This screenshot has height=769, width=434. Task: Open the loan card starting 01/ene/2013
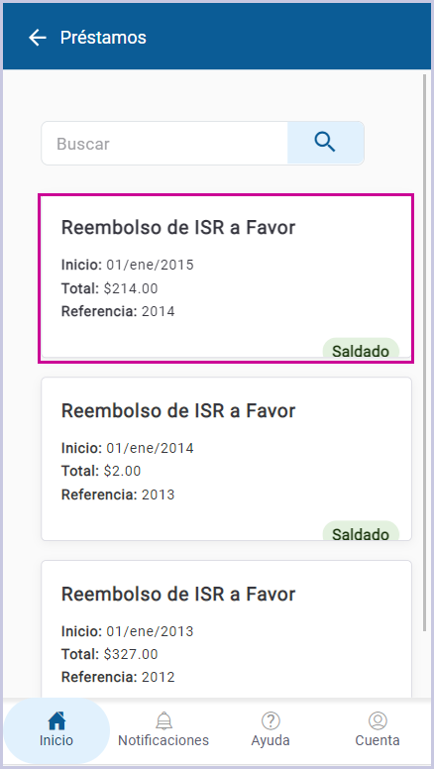tap(226, 628)
